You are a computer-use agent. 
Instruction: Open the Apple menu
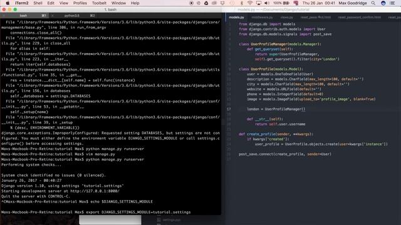[x=8, y=3]
